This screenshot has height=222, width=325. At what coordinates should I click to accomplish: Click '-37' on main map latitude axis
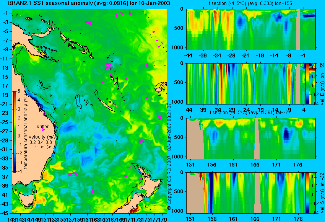pyautogui.click(x=5, y=177)
